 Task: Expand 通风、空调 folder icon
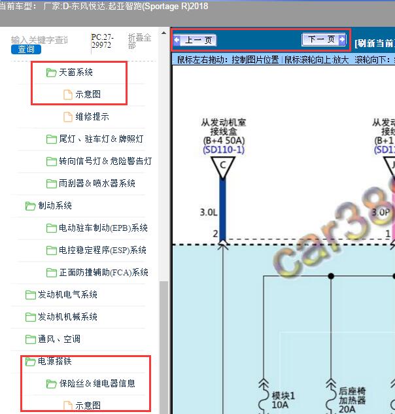(x=30, y=339)
